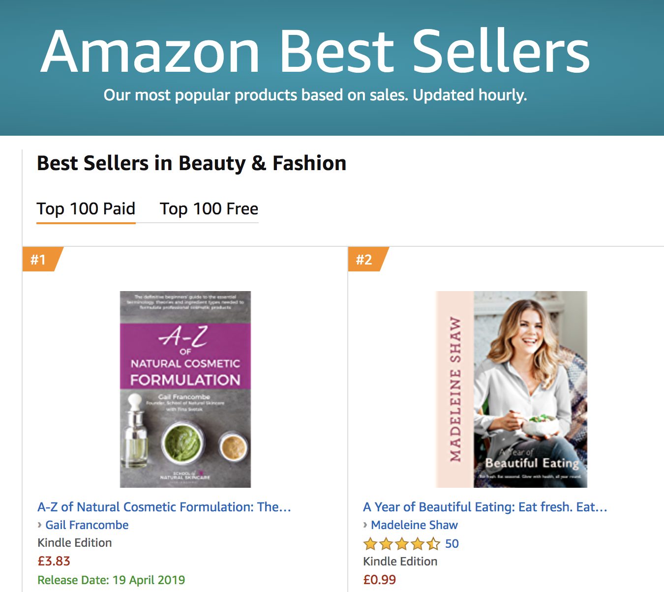
Task: Click the Release Date 19 April 2019 text
Action: (x=111, y=580)
